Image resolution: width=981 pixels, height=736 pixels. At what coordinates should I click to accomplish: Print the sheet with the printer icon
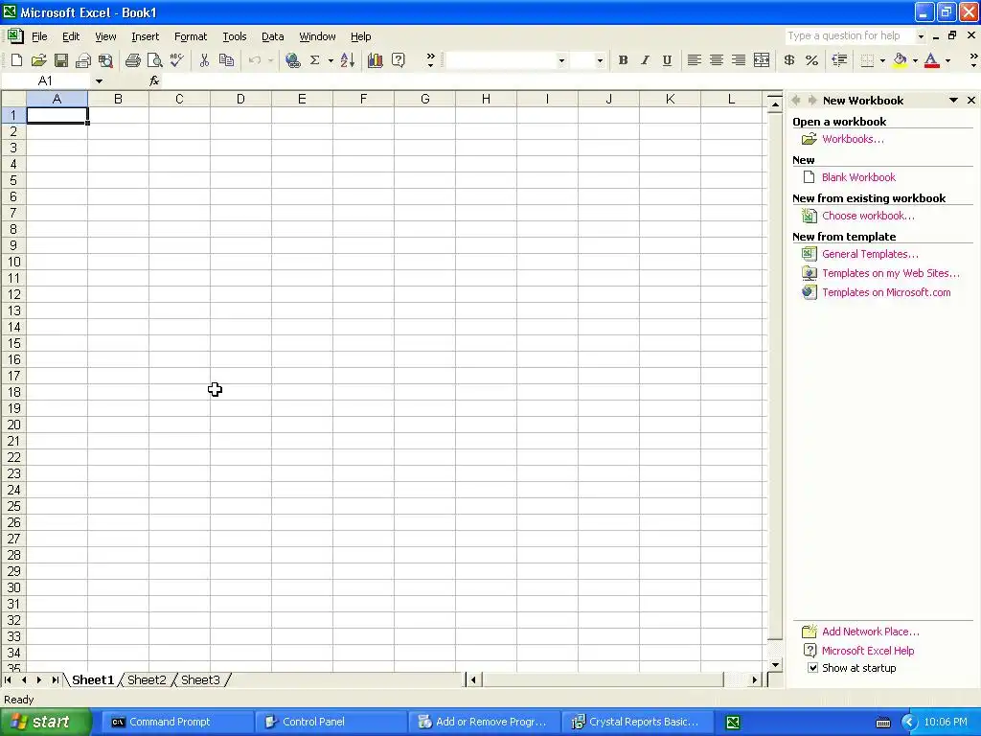(x=132, y=60)
